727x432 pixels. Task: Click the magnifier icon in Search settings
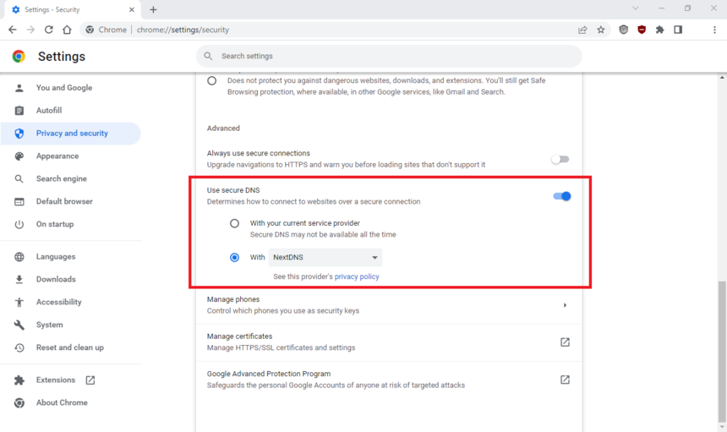(x=208, y=56)
